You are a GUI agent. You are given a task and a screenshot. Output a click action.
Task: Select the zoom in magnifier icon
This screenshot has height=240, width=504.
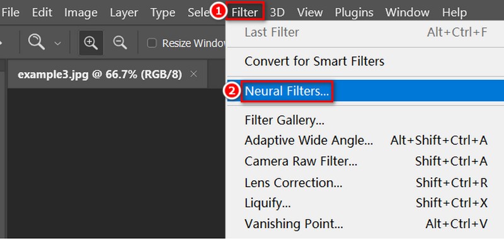pyautogui.click(x=91, y=43)
